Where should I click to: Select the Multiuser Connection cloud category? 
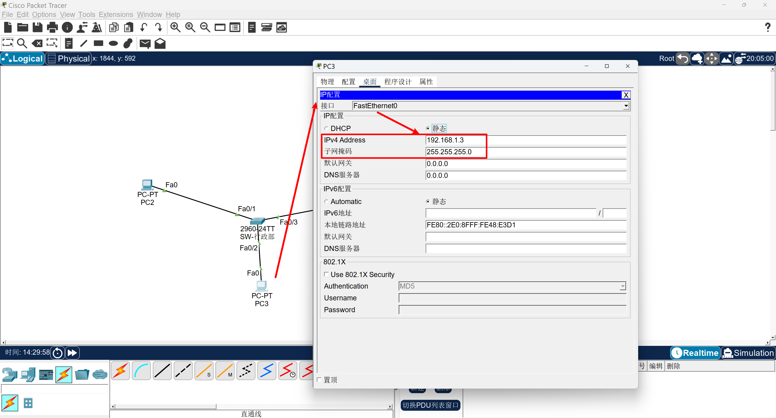(x=100, y=375)
